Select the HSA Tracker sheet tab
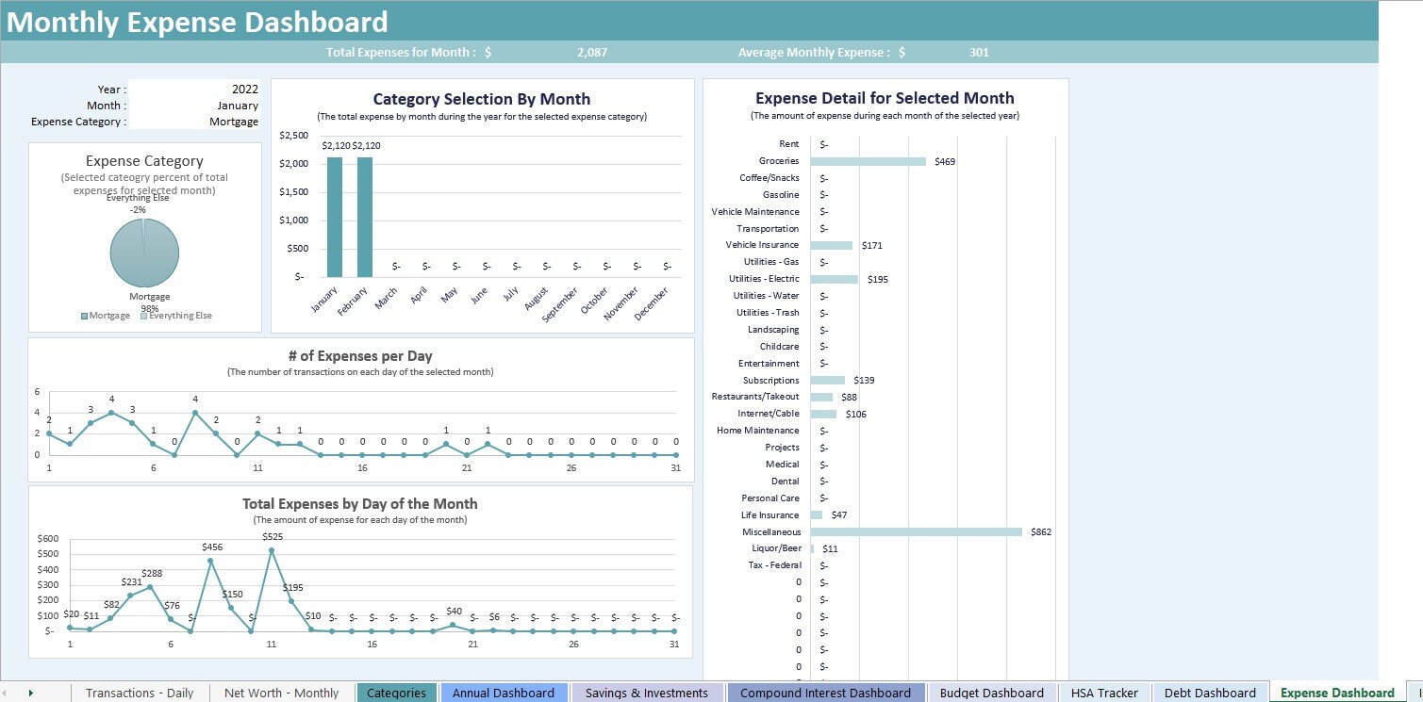1423x702 pixels. click(x=1104, y=693)
